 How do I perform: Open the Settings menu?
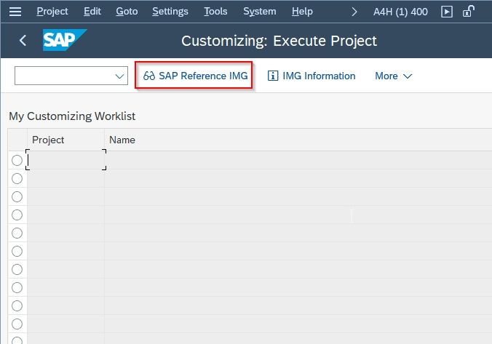click(x=170, y=12)
